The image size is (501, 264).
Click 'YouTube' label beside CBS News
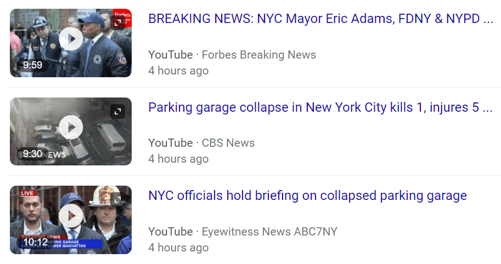(x=170, y=143)
